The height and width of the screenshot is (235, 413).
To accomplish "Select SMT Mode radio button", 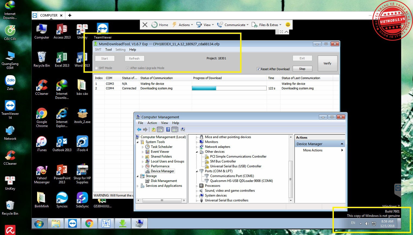I will tap(97, 68).
